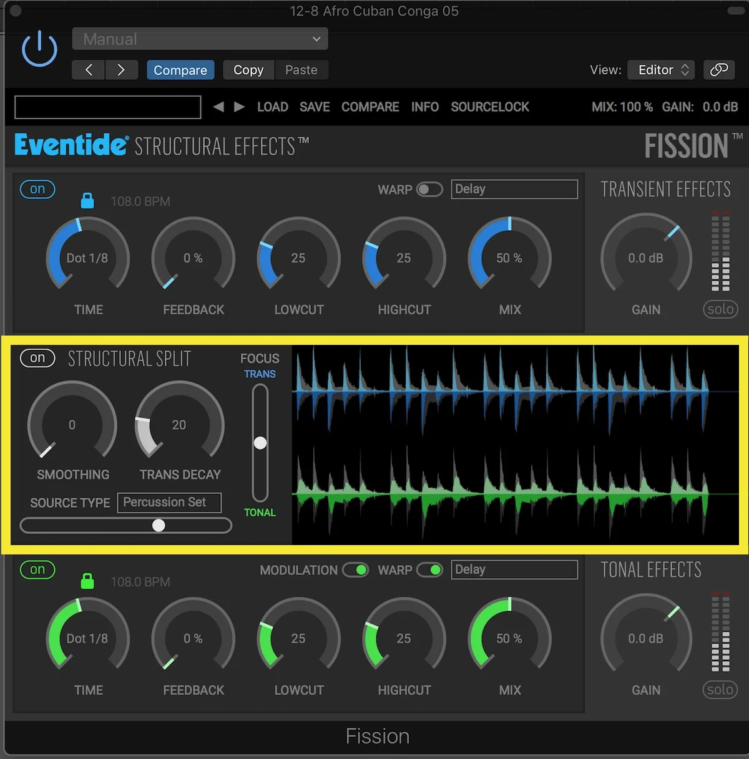
Task: Go to next preset with right chevron
Action: [x=121, y=70]
